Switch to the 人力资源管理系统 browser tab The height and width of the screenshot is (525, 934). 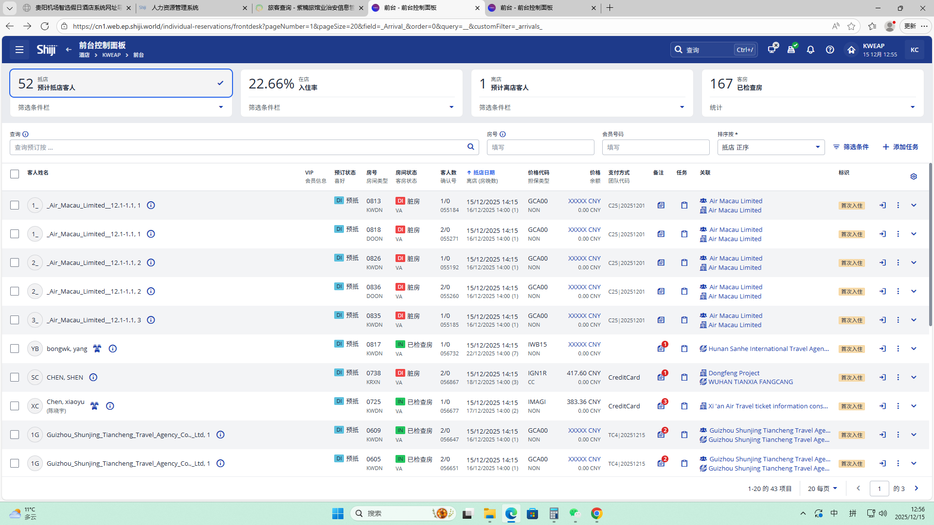pyautogui.click(x=175, y=8)
